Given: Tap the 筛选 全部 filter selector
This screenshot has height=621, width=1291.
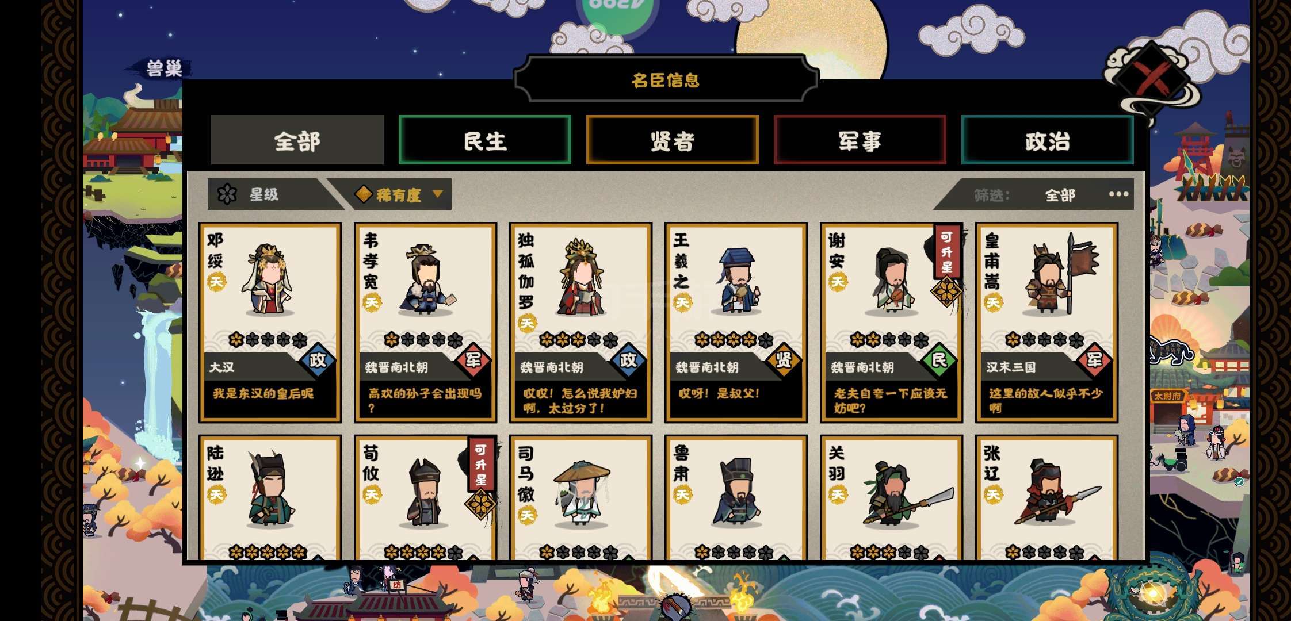Looking at the screenshot, I should [x=1060, y=195].
